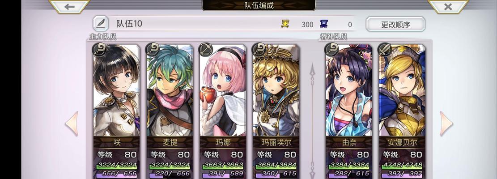Close the team formation screen

448,6
